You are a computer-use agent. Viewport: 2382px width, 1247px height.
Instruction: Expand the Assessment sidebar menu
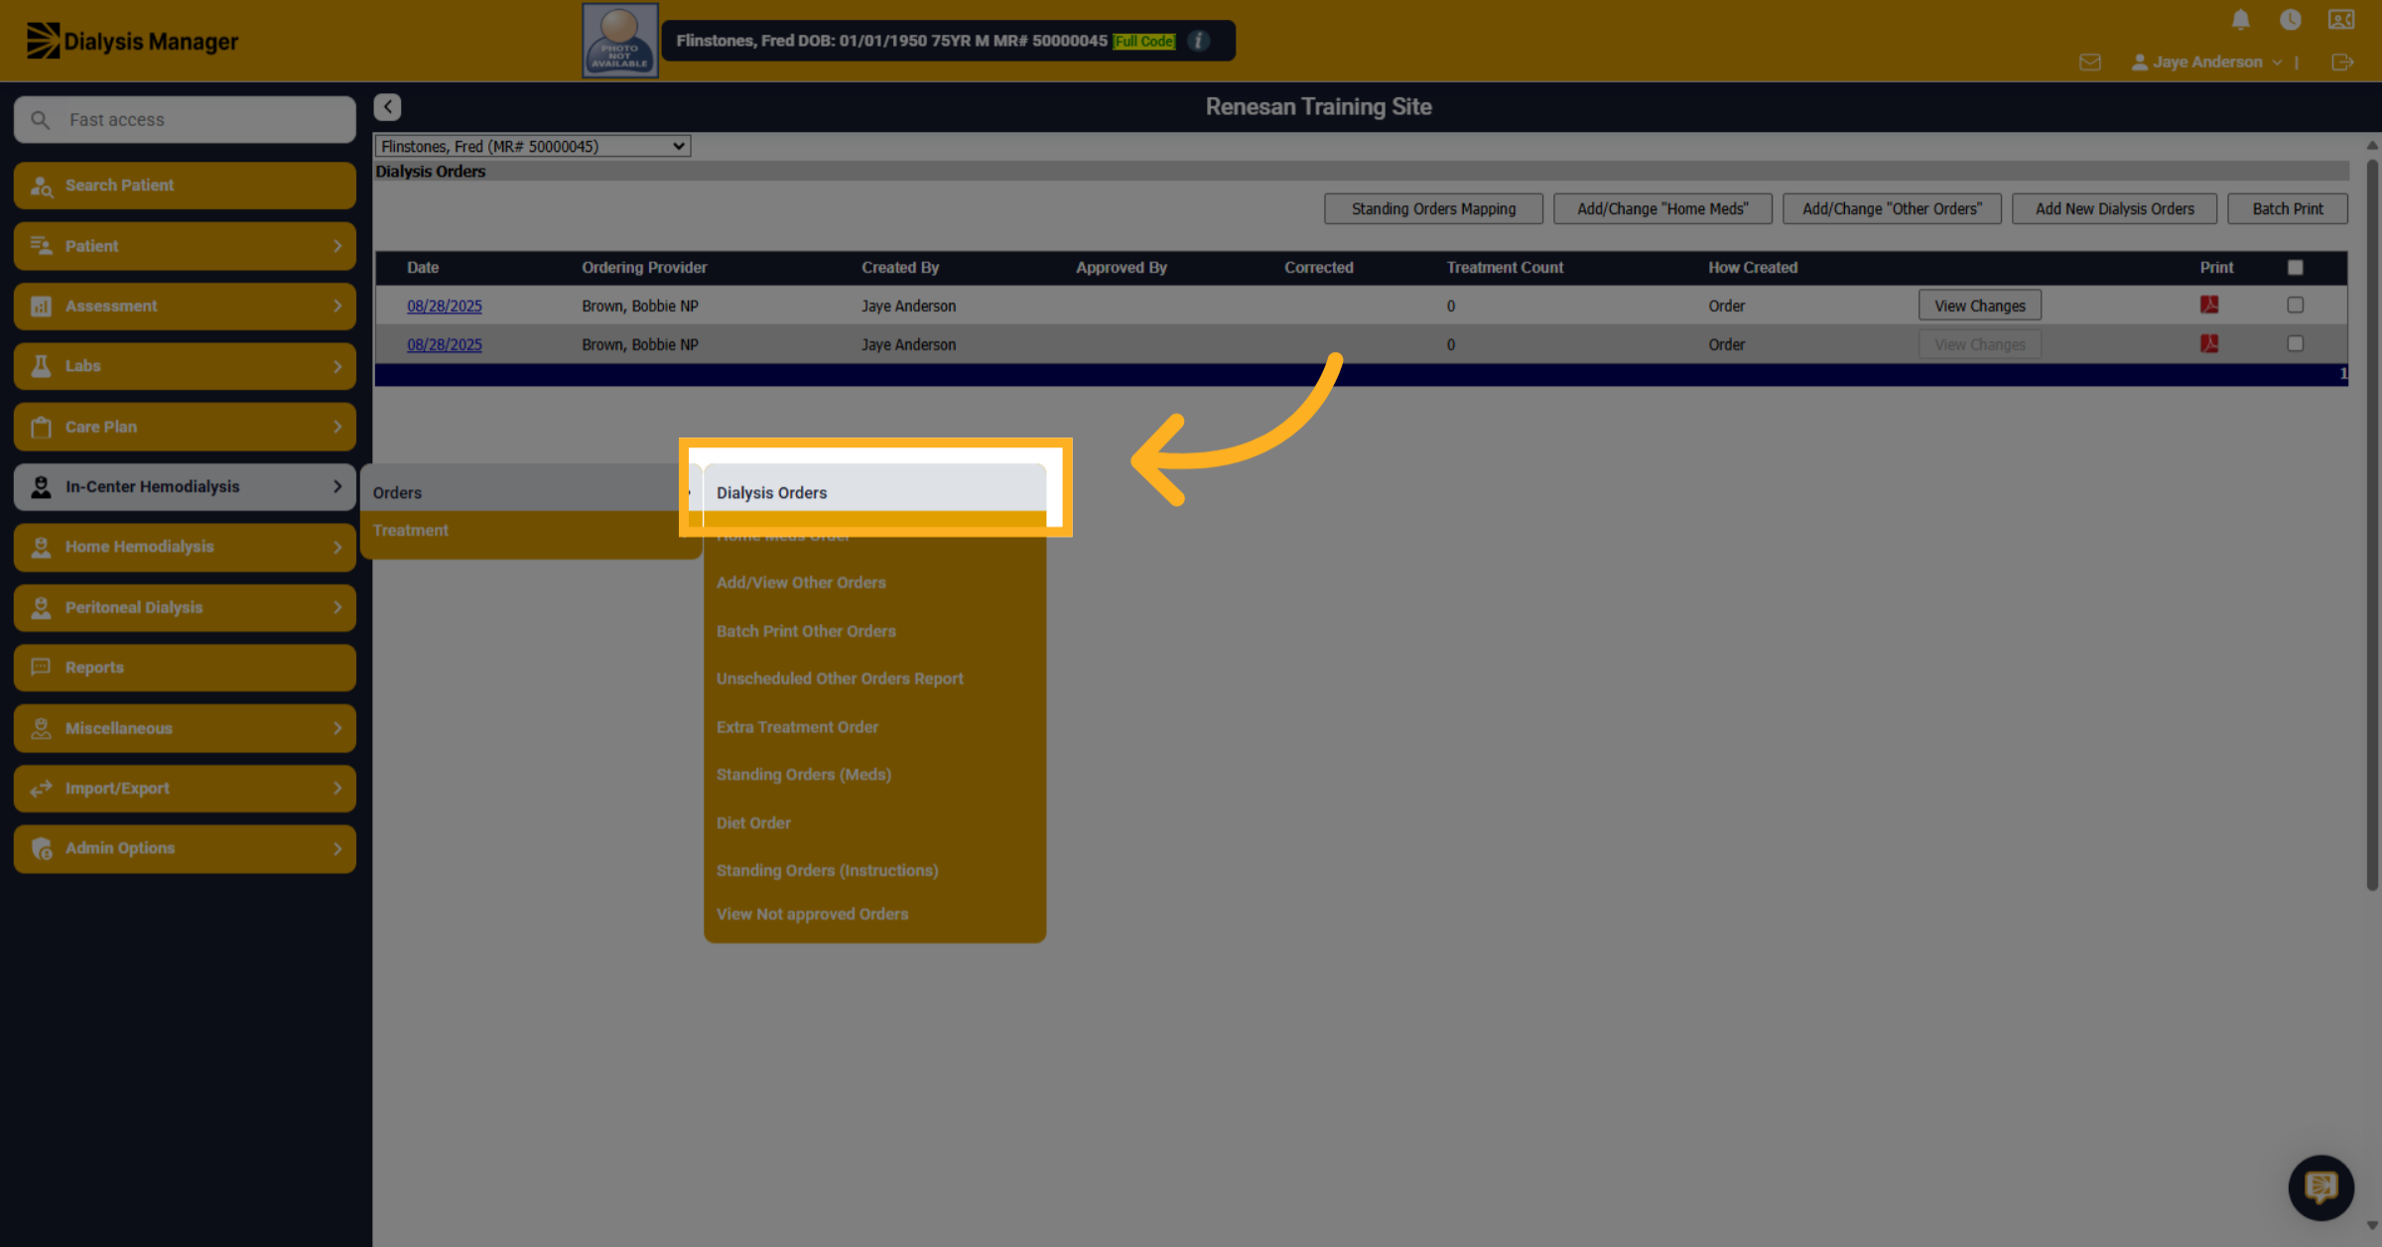point(185,306)
